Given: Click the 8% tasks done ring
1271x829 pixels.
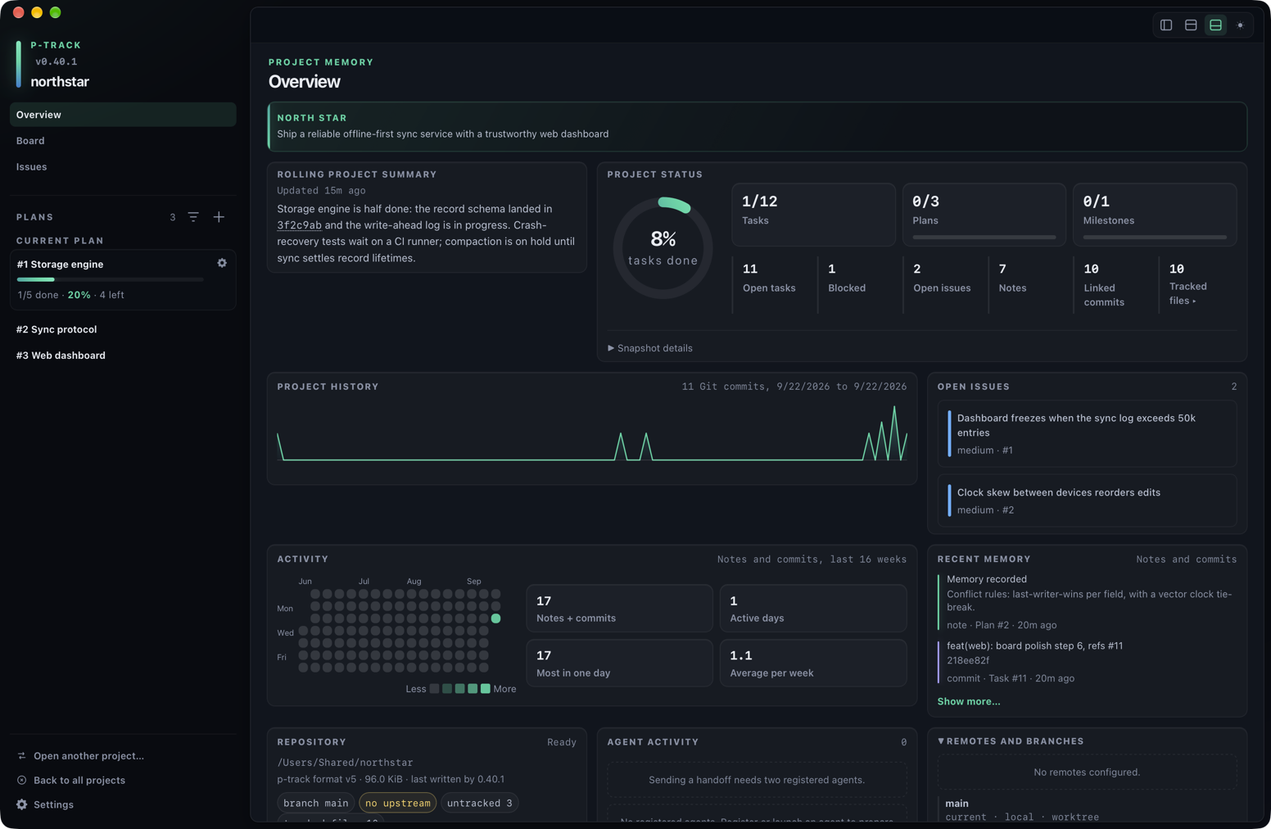Looking at the screenshot, I should click(x=663, y=248).
